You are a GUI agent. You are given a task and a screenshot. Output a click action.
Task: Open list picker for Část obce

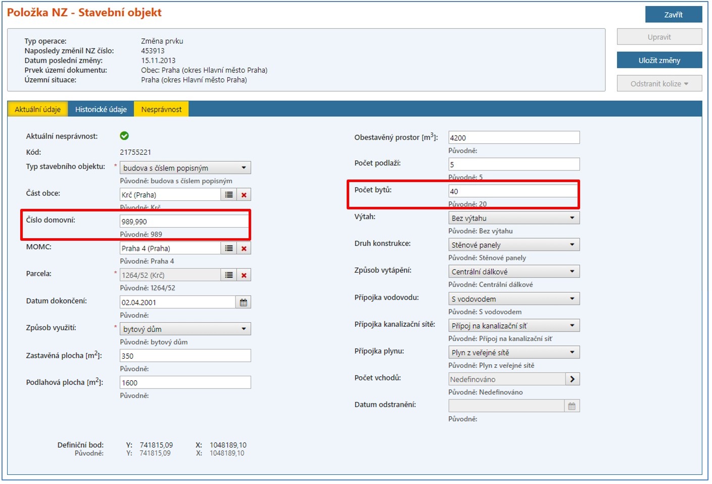pos(229,195)
